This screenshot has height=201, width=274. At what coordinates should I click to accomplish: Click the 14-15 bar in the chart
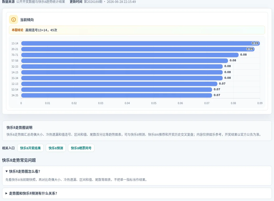[x=122, y=72]
